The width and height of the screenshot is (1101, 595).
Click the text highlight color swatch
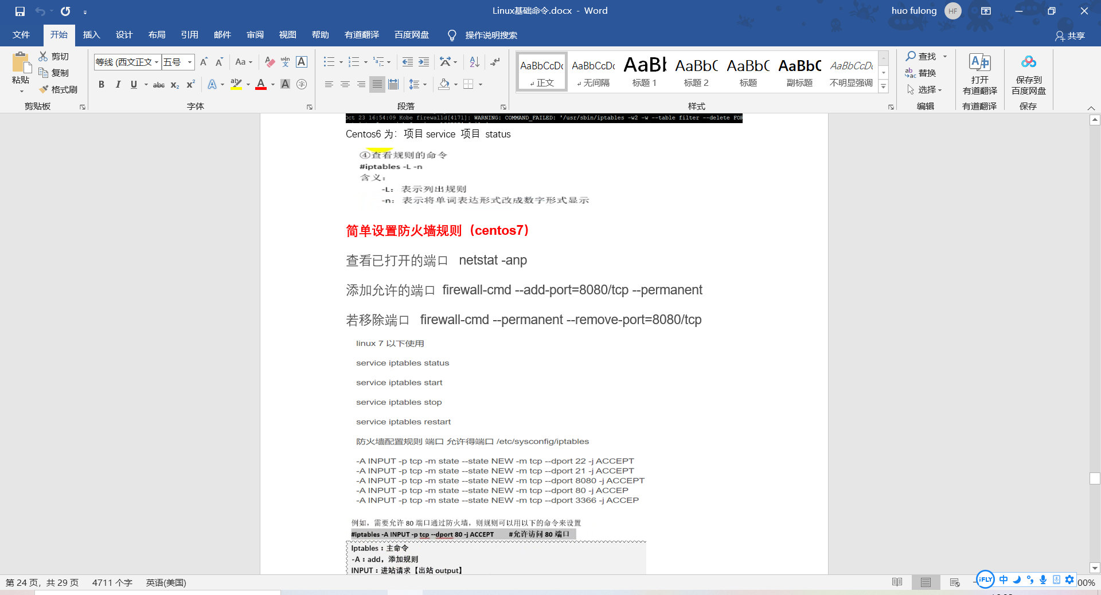[x=236, y=85]
